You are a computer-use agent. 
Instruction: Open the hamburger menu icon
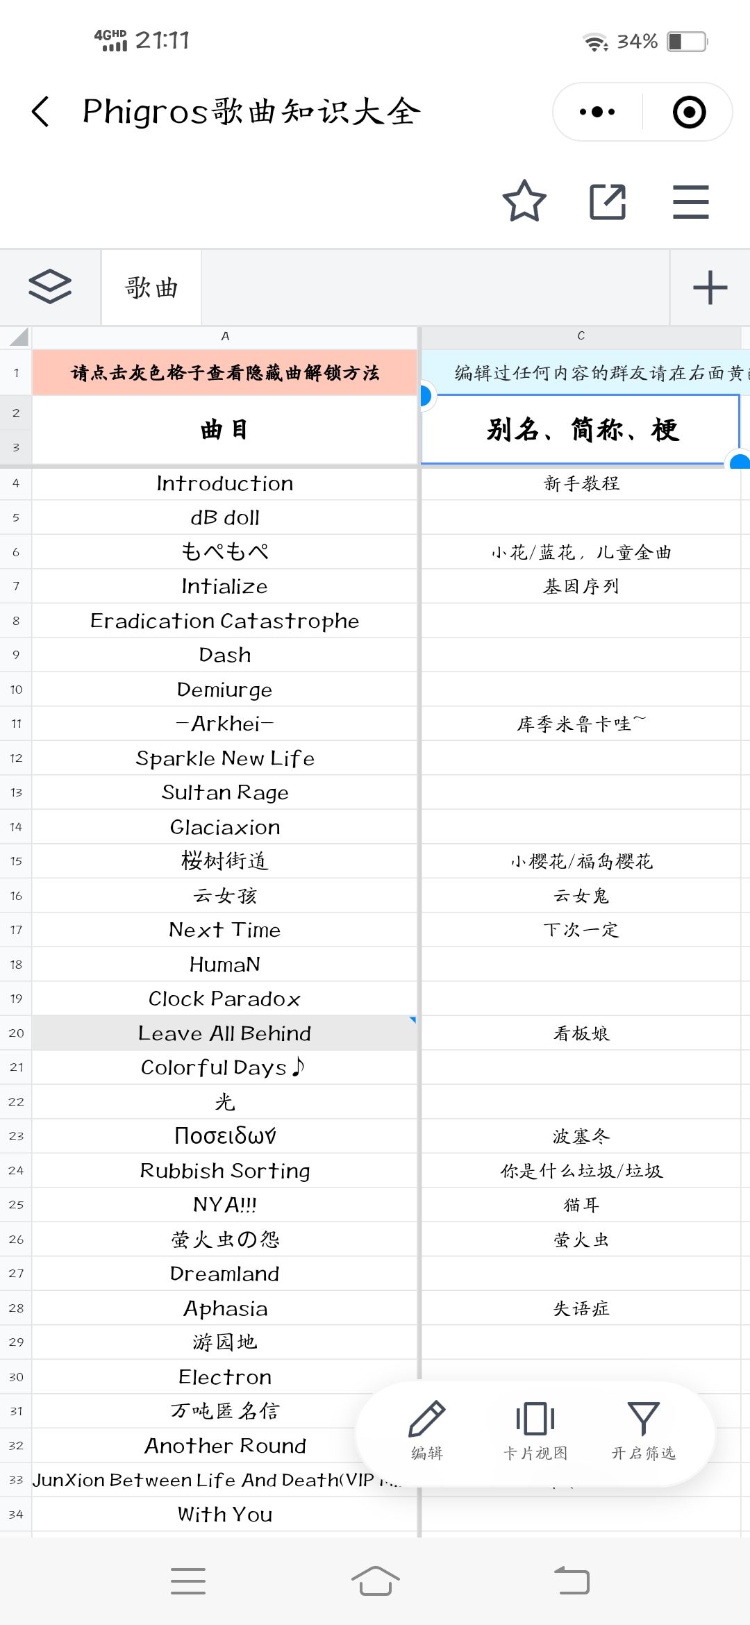pos(691,201)
